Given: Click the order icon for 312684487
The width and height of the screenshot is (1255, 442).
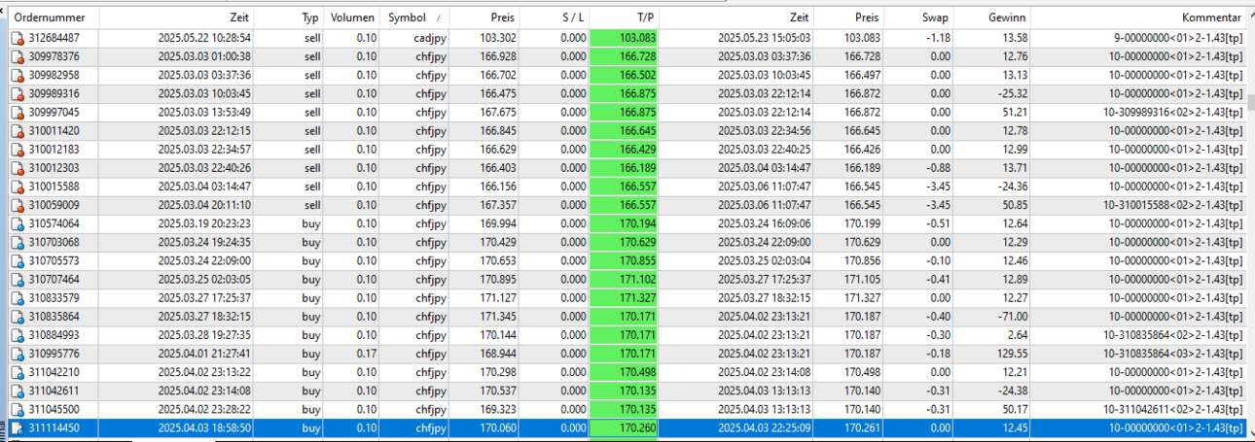Looking at the screenshot, I should point(17,38).
